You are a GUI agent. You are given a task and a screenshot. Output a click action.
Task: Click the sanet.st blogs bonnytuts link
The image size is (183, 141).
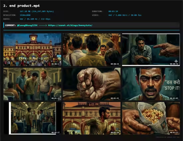[x=70, y=25]
